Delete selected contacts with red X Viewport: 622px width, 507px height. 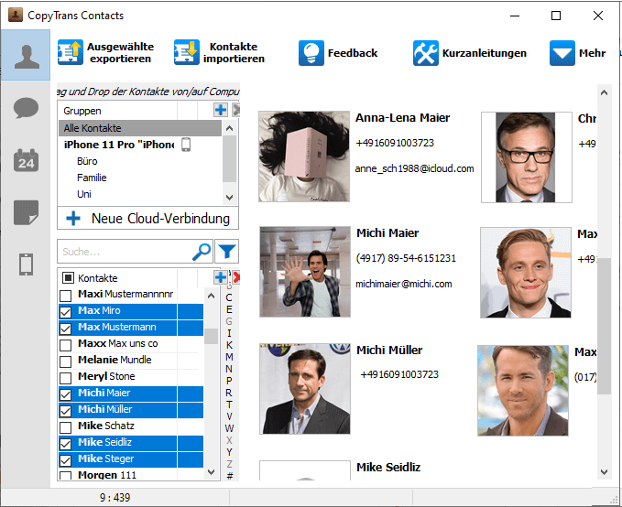(x=236, y=277)
